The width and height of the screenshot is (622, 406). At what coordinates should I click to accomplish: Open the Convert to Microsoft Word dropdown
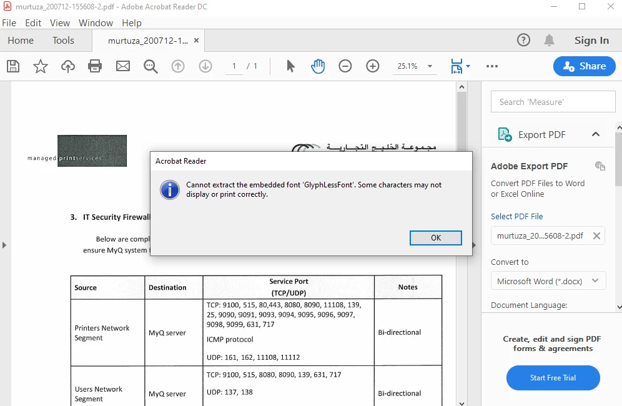coord(548,281)
